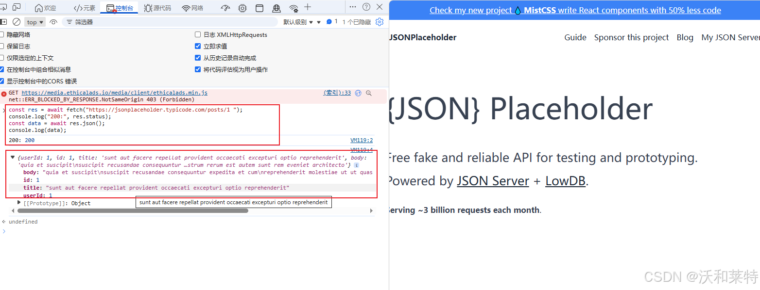Select the 控制台 (Console) tab
The height and width of the screenshot is (290, 760).
coord(120,8)
